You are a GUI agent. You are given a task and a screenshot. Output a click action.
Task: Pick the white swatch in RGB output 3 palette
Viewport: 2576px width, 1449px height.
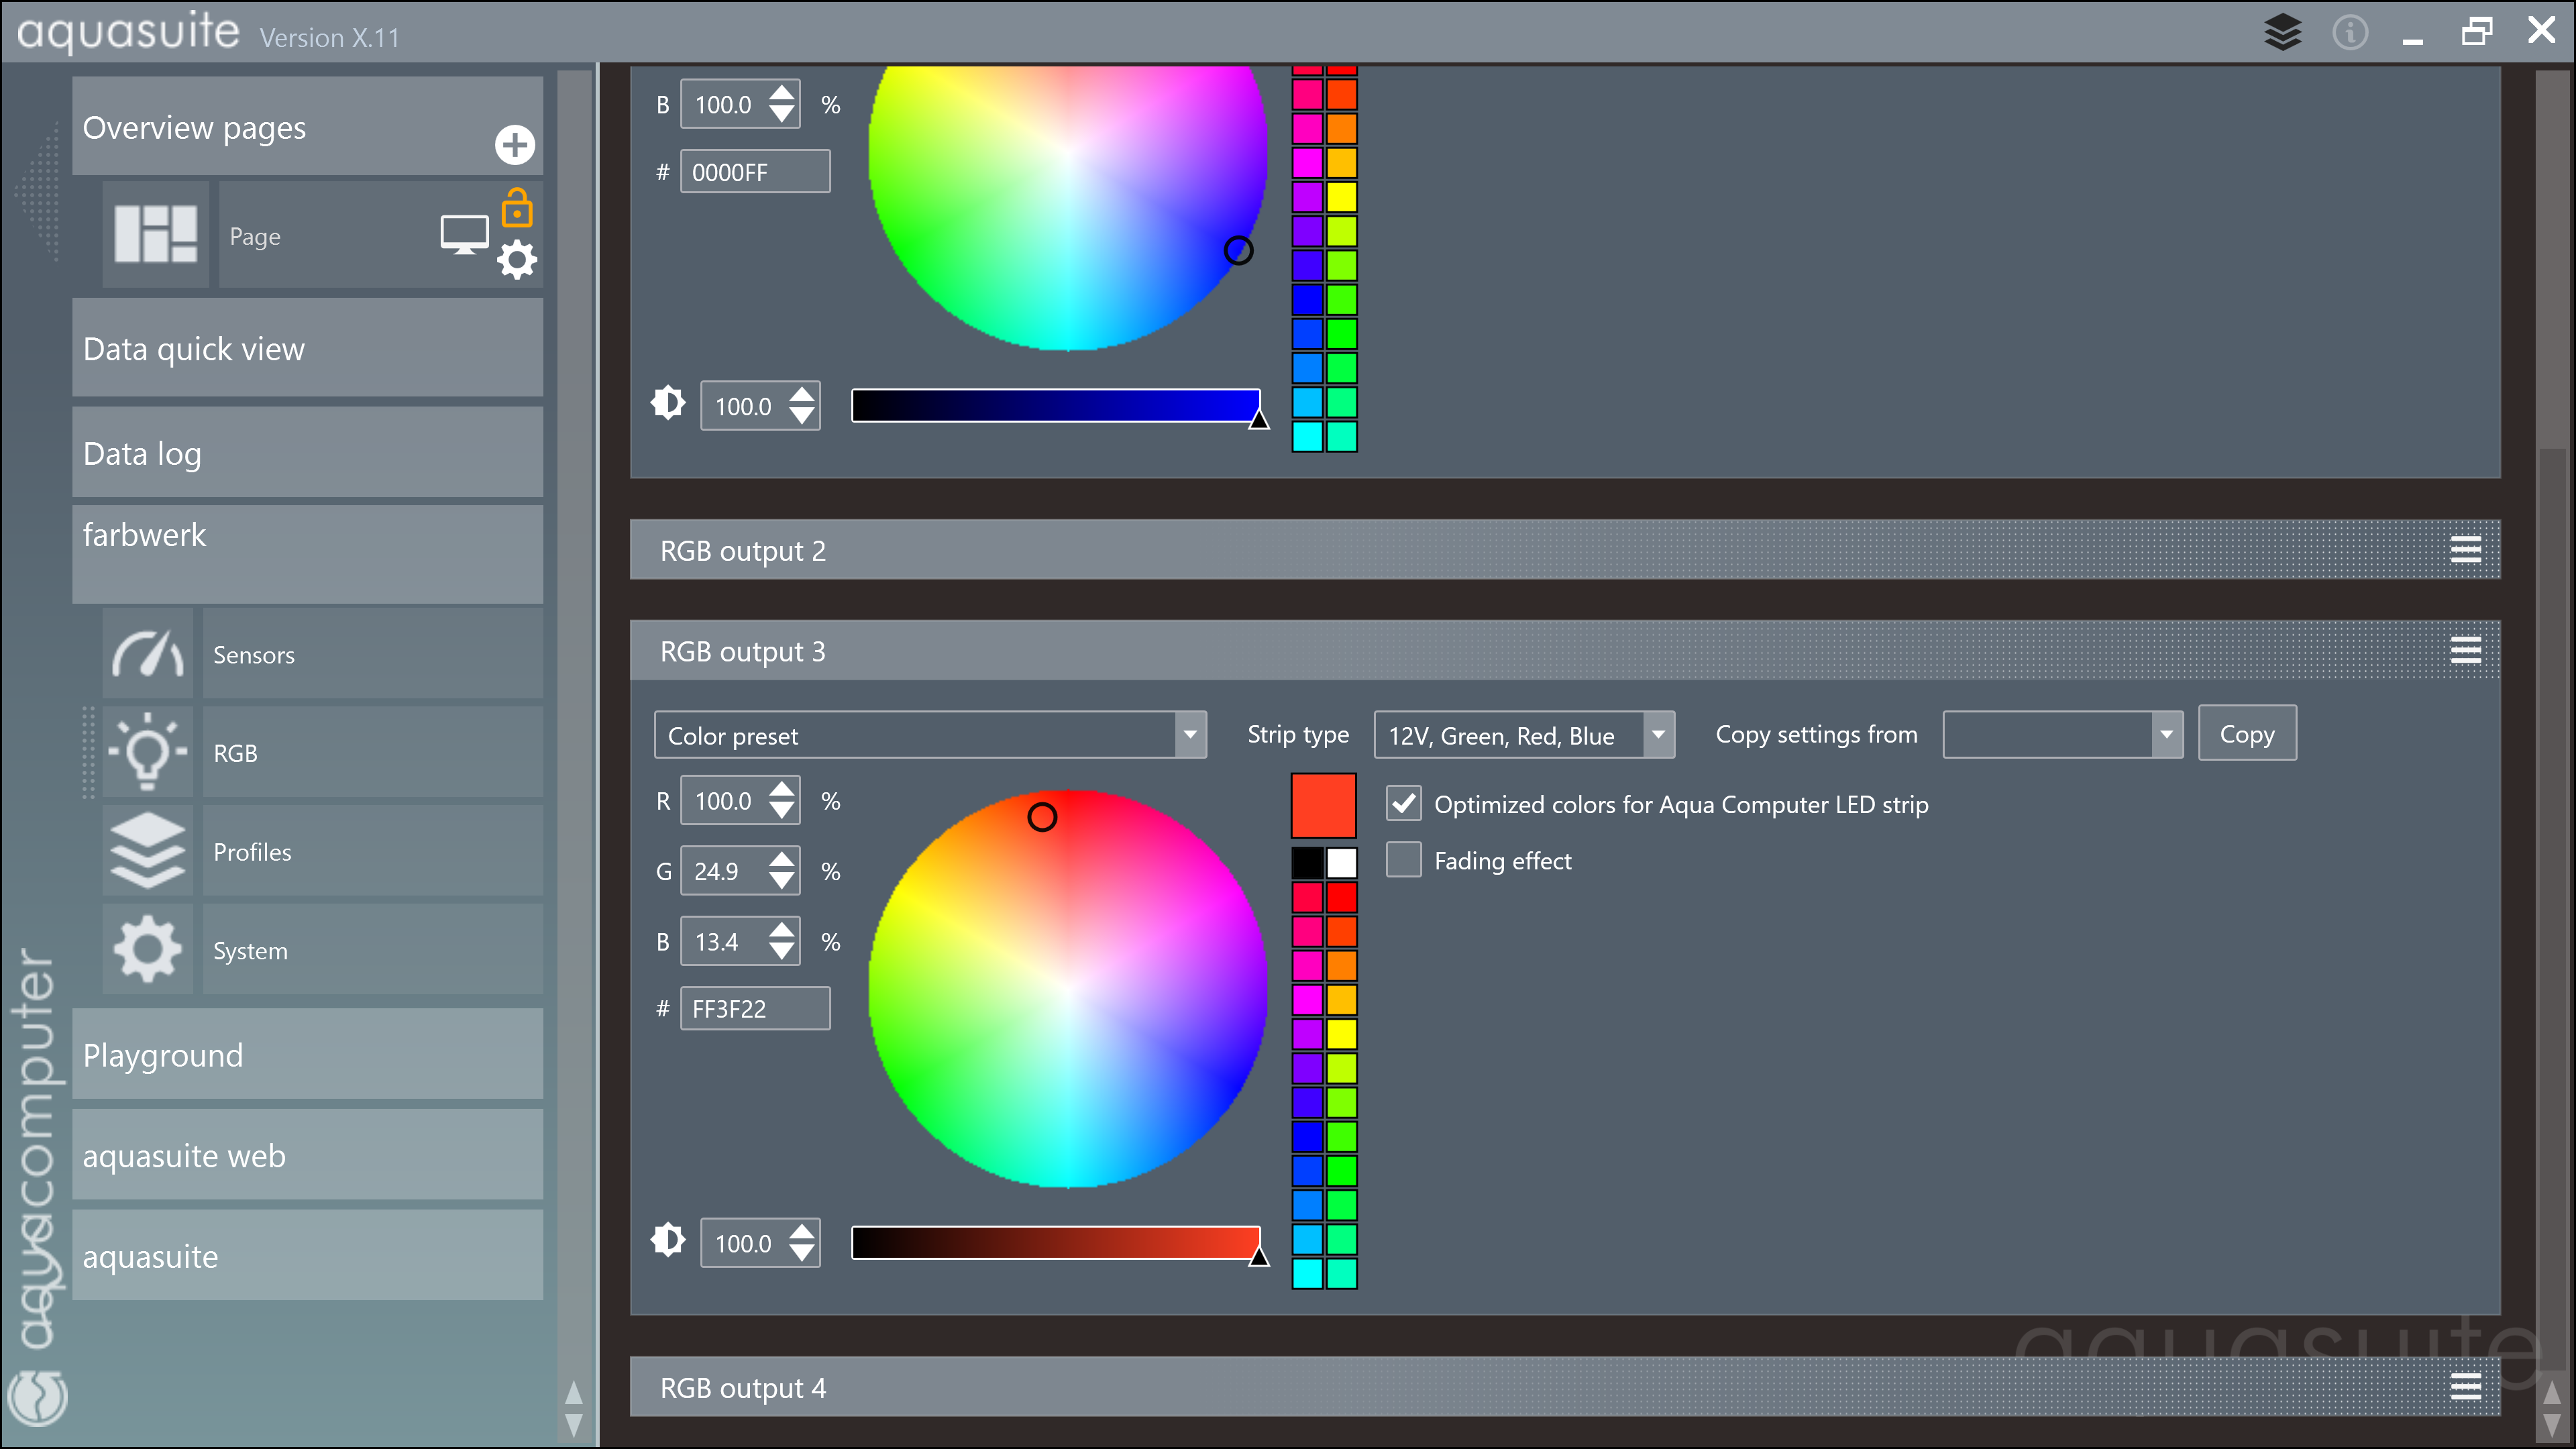click(1341, 862)
